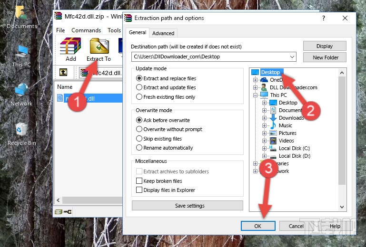This screenshot has height=247, width=366.
Task: Select the .dll file in WinRAR list
Action: (89, 98)
